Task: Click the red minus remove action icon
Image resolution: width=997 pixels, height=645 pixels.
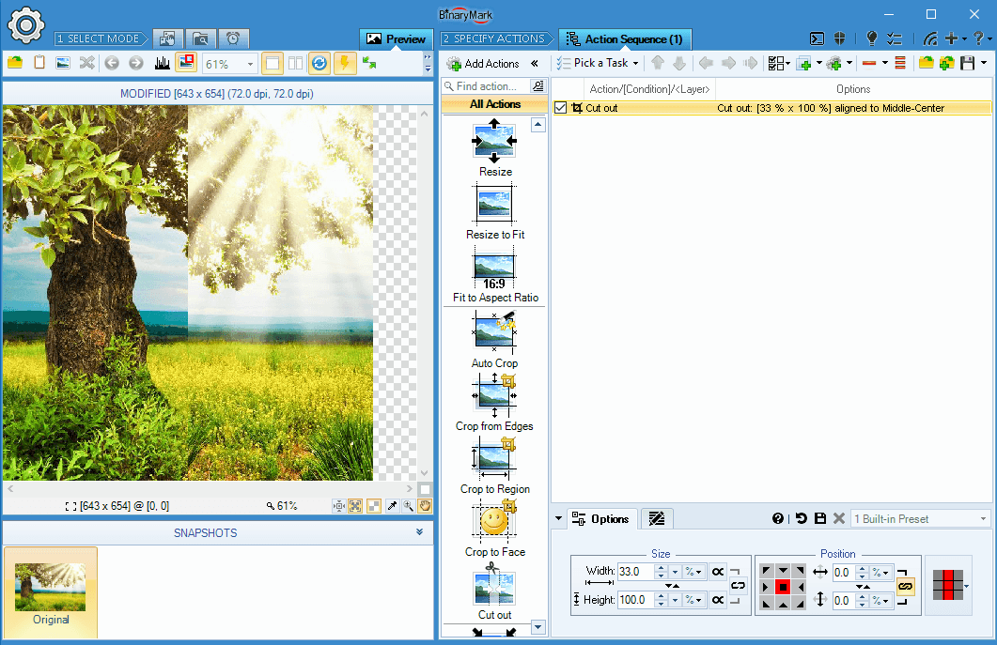Action: (x=868, y=63)
